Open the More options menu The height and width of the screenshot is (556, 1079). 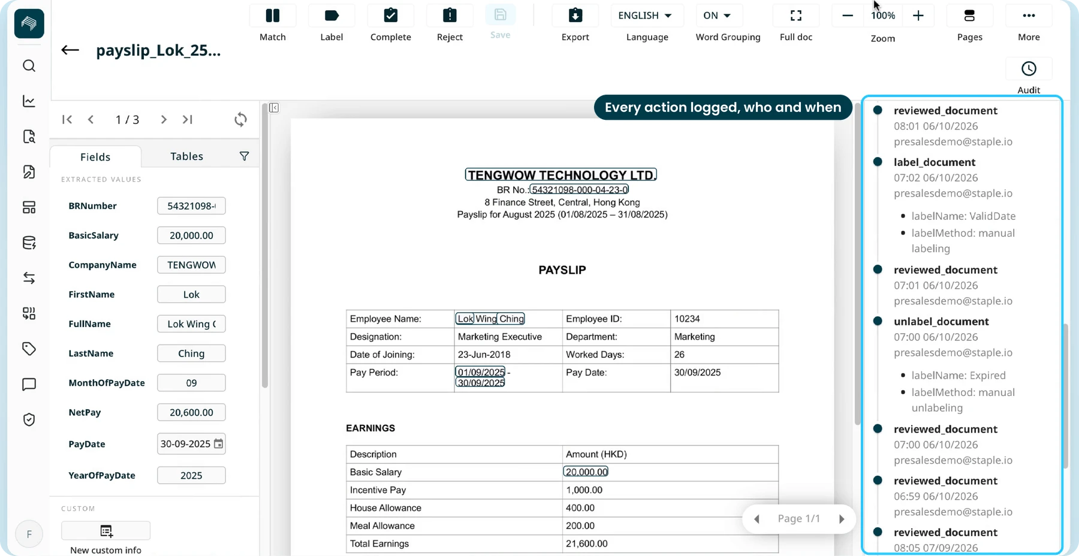(1029, 16)
